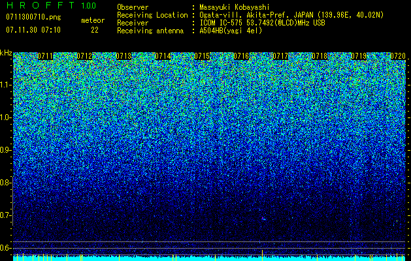Click the 0.8 kHz axis label
This screenshot has width=411, height=261.
(5, 183)
